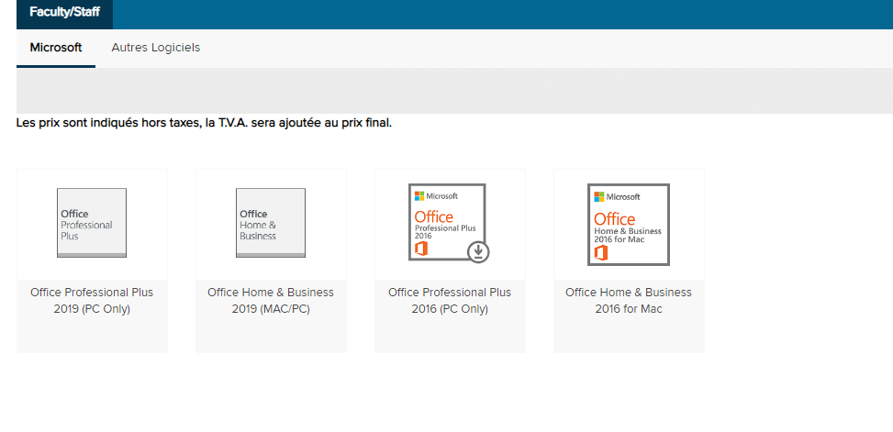This screenshot has height=432, width=893.
Task: Click the Office Professional Plus 2019 box image
Action: [92, 223]
